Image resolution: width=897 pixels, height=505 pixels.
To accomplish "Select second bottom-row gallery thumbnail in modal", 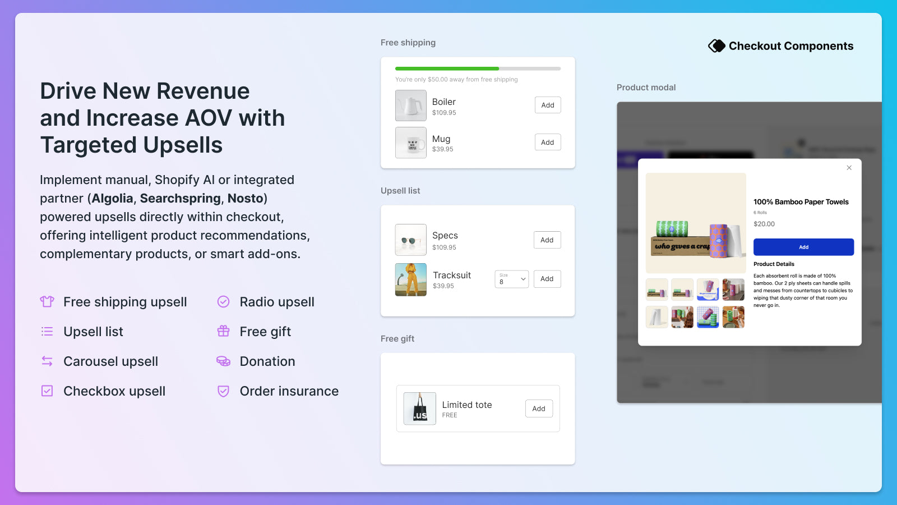I will point(682,317).
